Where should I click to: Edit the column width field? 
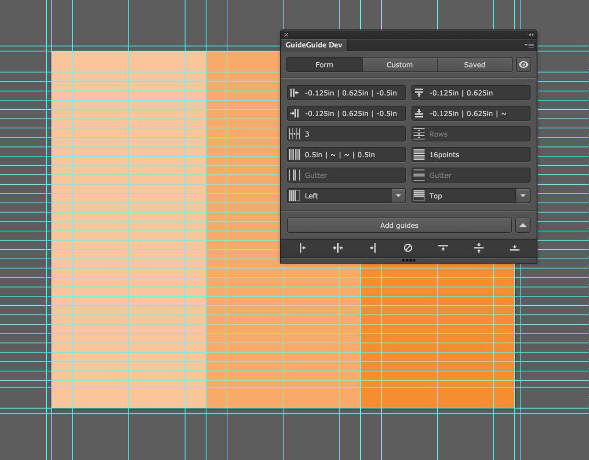point(347,154)
